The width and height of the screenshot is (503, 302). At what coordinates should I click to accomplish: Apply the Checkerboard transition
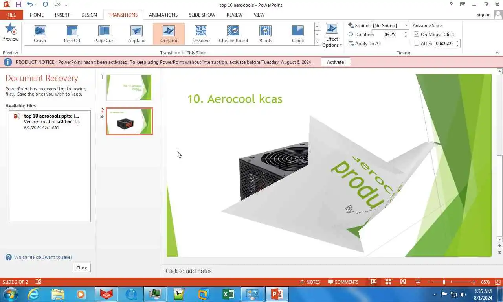coord(233,34)
